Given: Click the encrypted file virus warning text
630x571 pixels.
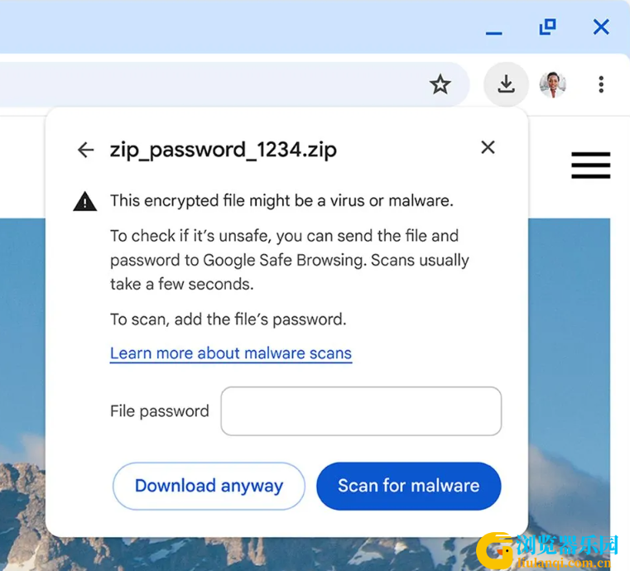Looking at the screenshot, I should tap(281, 201).
